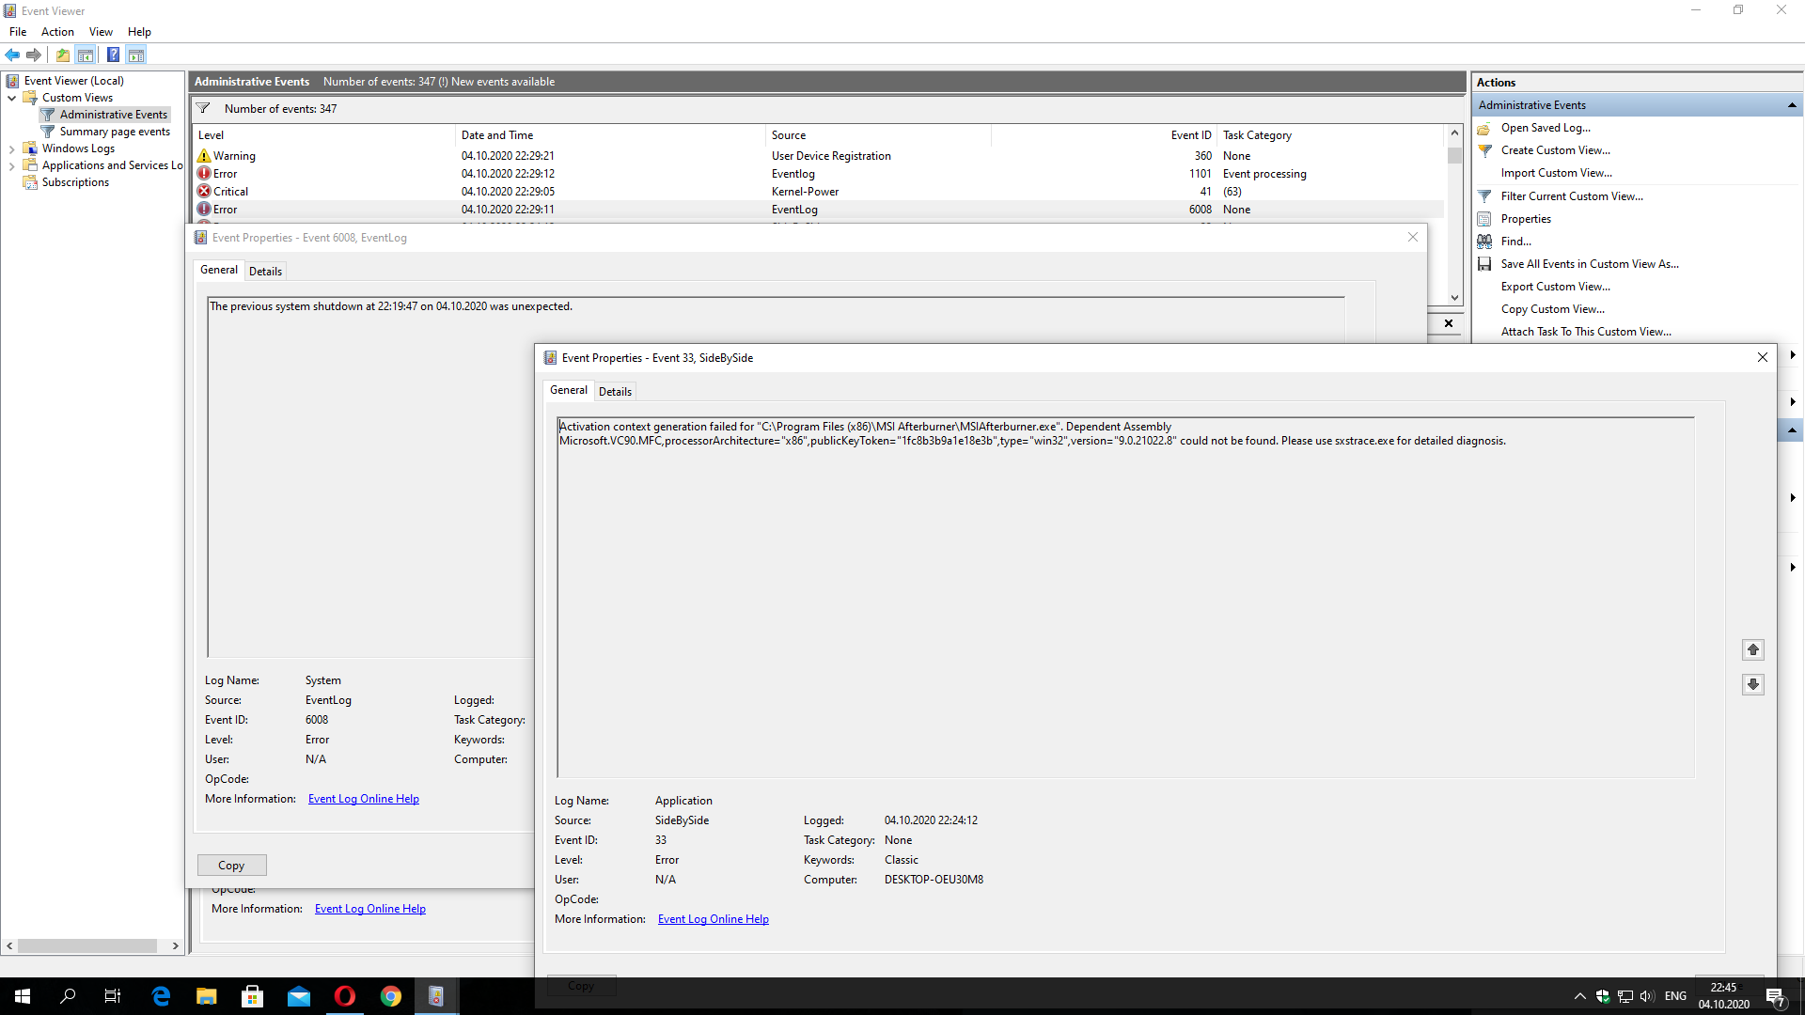Select Summary page events tree item
Viewport: 1805px width, 1015px height.
pos(115,132)
